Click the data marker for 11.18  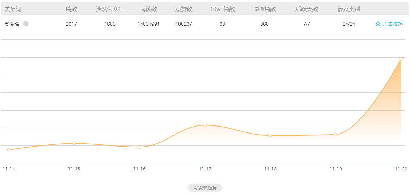270,135
